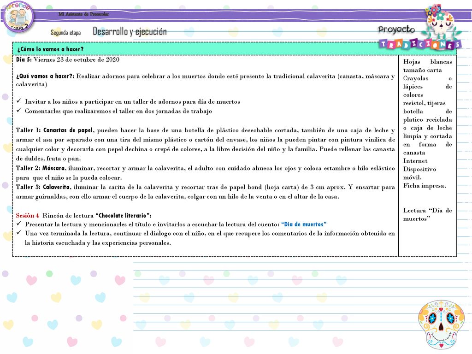Viewport: 472px width, 354px height.
Task: Click 'Internet' in the materials column
Action: point(415,161)
